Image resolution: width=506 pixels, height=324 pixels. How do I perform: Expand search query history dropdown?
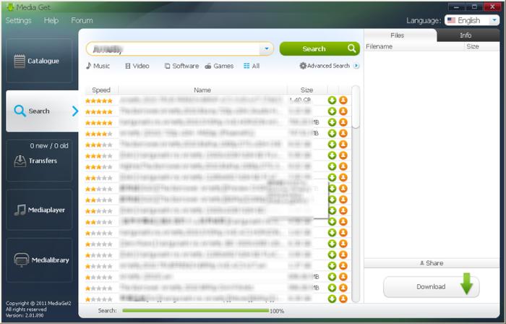coord(266,49)
